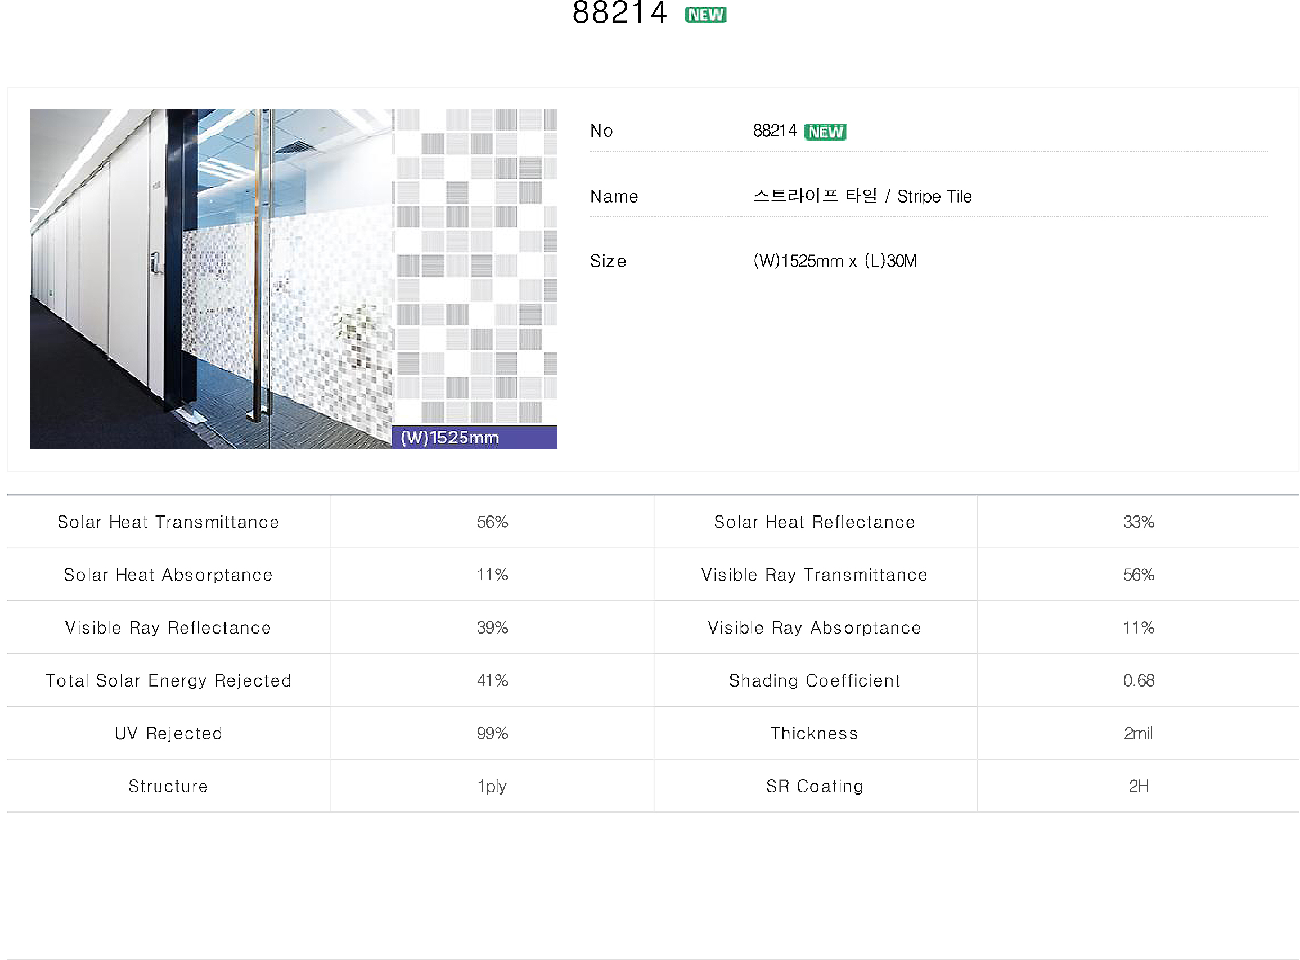Click the Visible Ray Absorptance label

click(x=815, y=627)
